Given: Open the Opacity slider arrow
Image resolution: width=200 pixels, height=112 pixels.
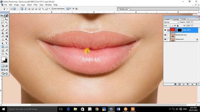Looking at the screenshot, I should [192, 22].
